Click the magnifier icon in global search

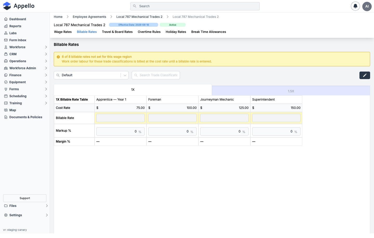pos(135,6)
